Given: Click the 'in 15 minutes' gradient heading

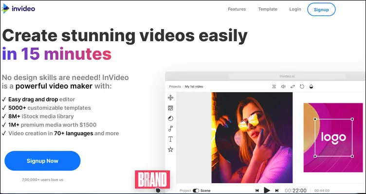Looking at the screenshot, I should [x=57, y=54].
